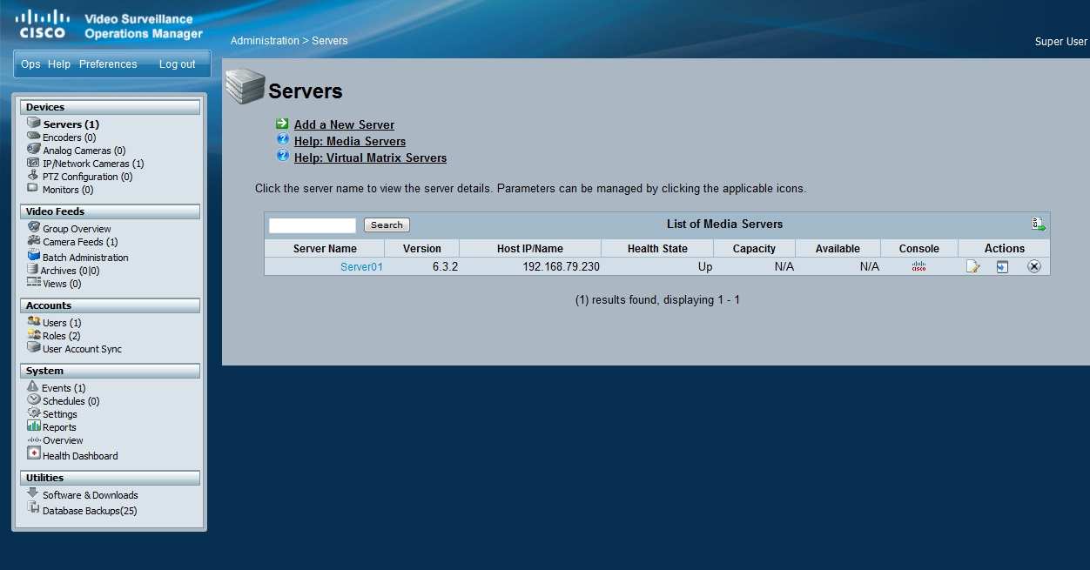Open Help: Media Servers link
Viewport: 1090px width, 570px height.
point(350,141)
